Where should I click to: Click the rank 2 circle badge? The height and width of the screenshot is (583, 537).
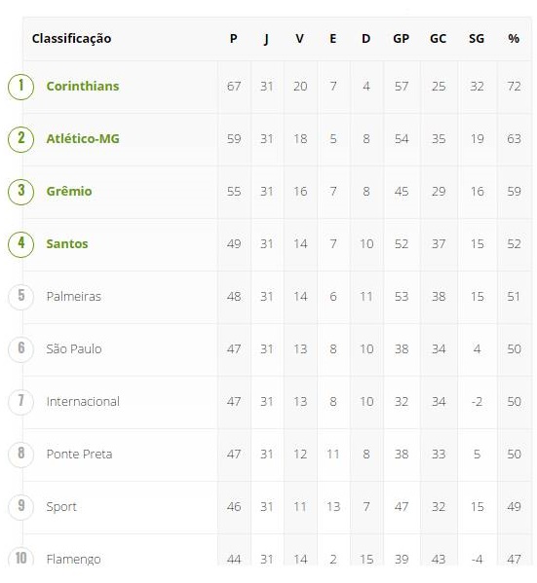20,139
